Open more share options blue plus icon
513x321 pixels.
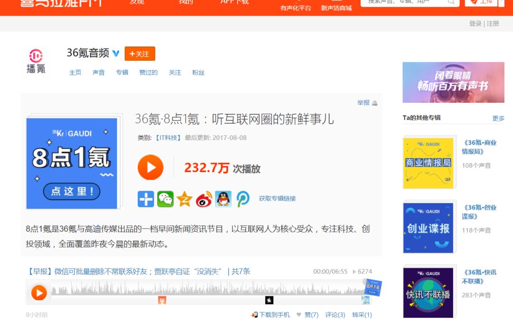tap(146, 199)
